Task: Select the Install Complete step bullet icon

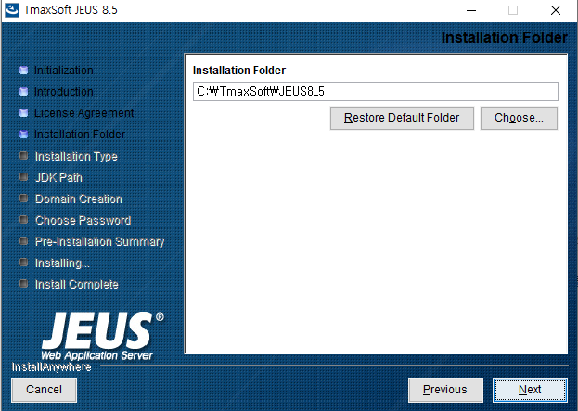Action: tap(23, 284)
